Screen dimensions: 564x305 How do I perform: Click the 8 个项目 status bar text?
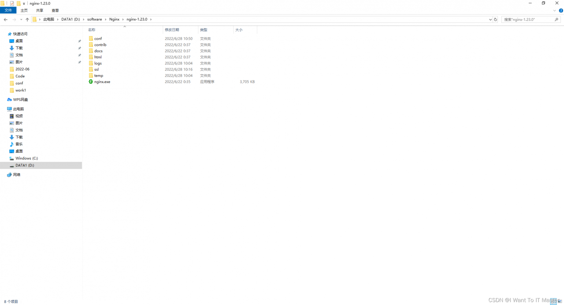coord(11,301)
